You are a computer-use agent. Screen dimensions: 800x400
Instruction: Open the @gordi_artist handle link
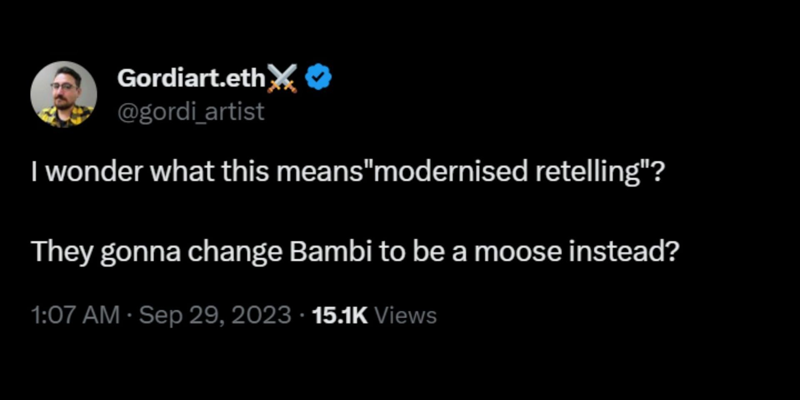pyautogui.click(x=191, y=111)
